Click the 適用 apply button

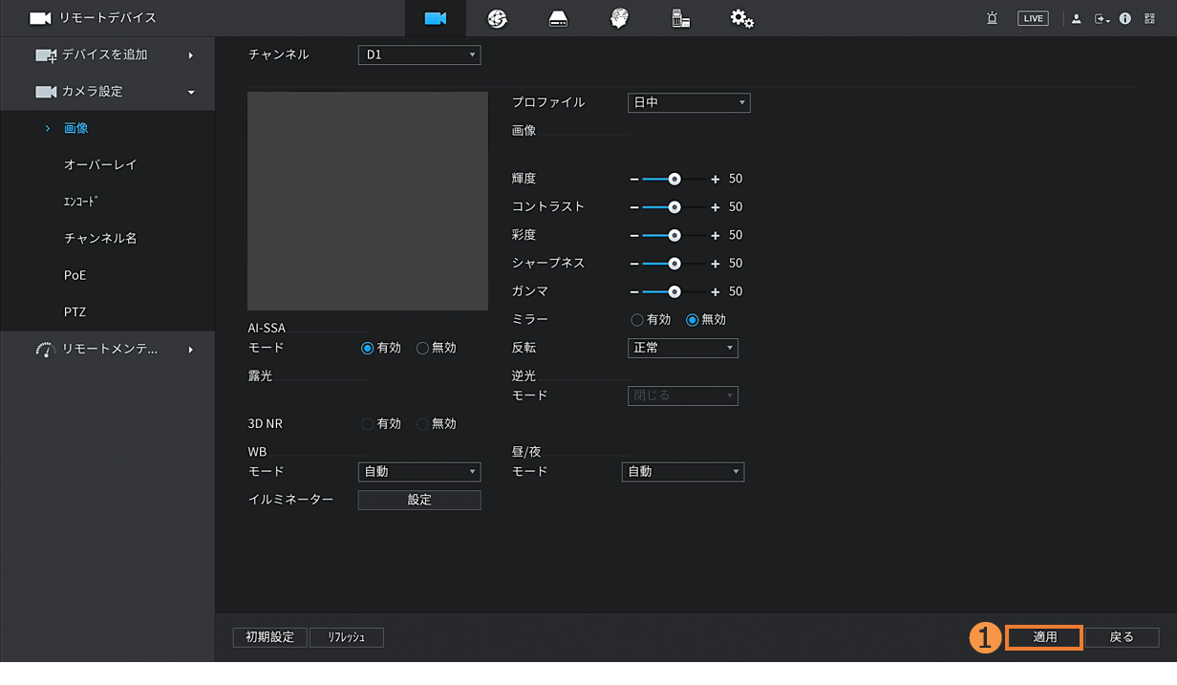pos(1044,637)
